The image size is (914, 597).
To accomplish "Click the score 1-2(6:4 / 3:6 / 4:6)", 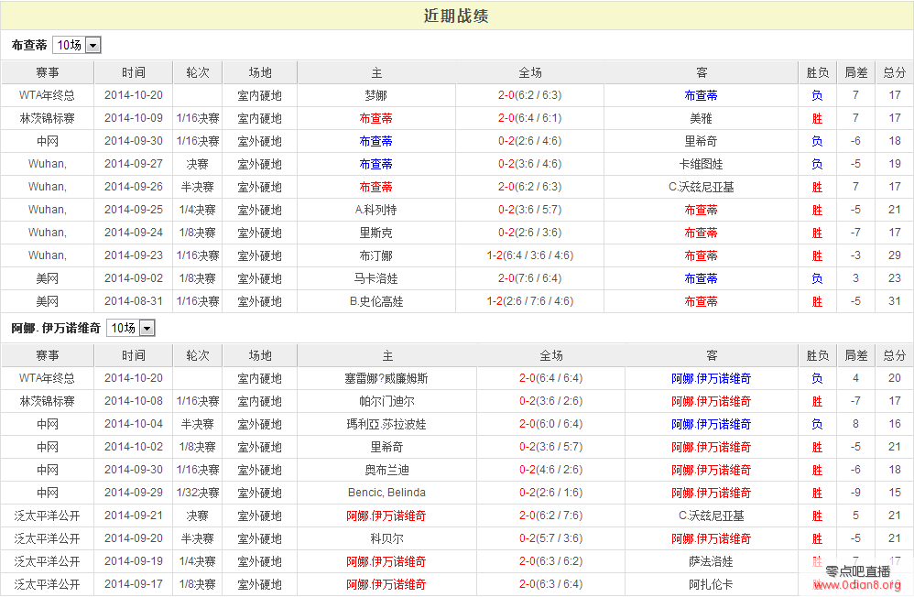I will [530, 256].
